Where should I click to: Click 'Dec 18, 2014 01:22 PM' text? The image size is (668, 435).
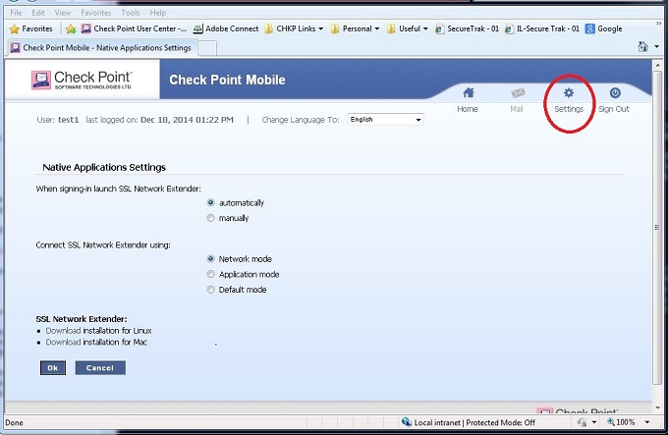pyautogui.click(x=187, y=120)
